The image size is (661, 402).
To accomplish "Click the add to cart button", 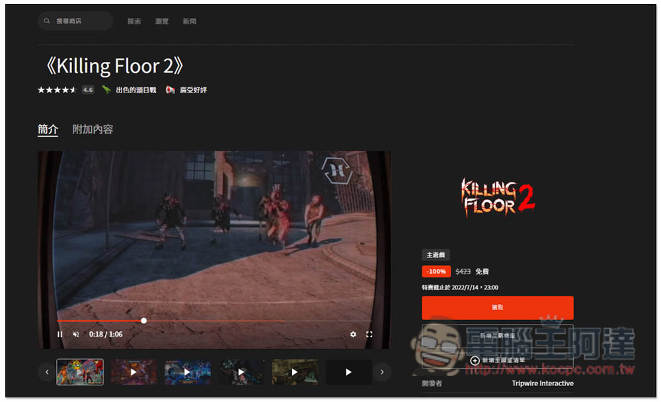I will click(498, 335).
